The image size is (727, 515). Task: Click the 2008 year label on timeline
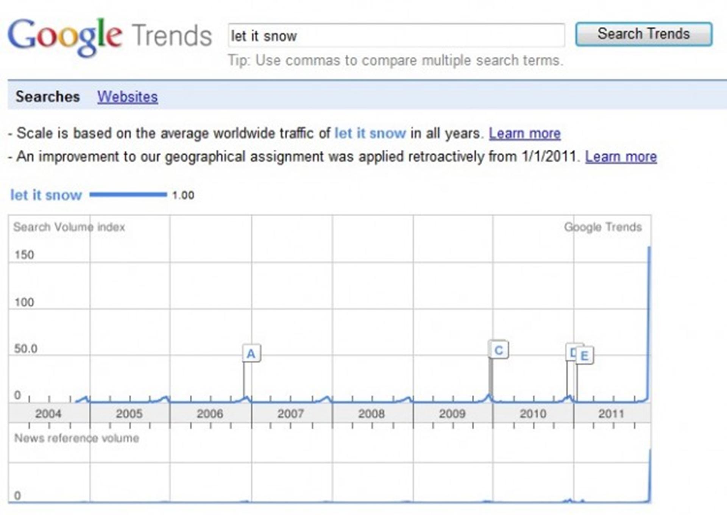(x=371, y=414)
